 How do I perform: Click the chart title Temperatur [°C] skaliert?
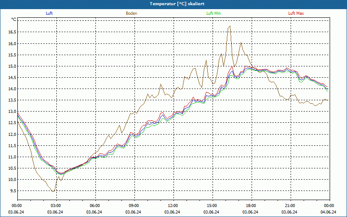[177, 4]
